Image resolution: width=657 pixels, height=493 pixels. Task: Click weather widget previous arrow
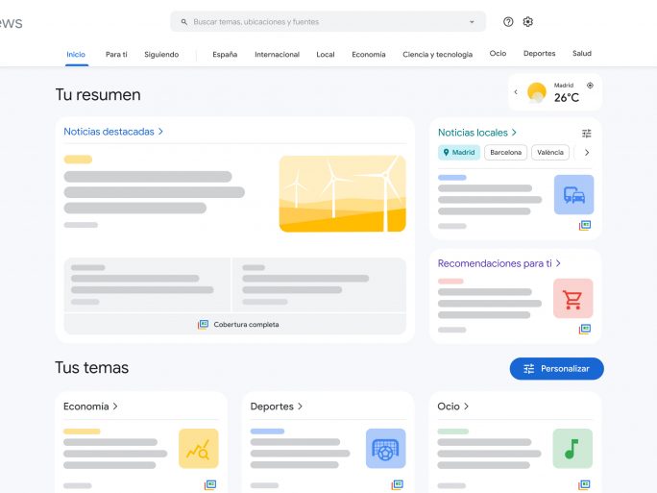pos(516,92)
